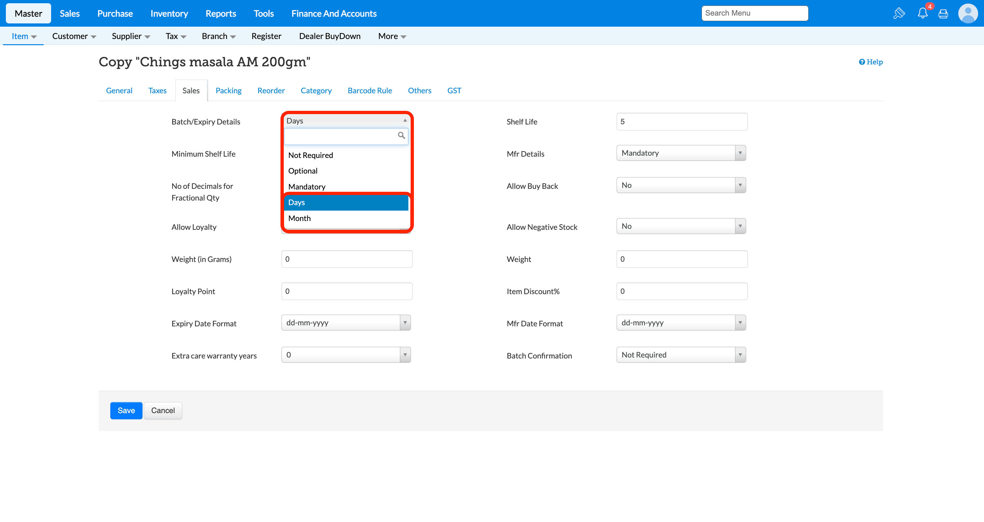Click the Save button
Viewport: 984px width, 522px height.
click(126, 411)
